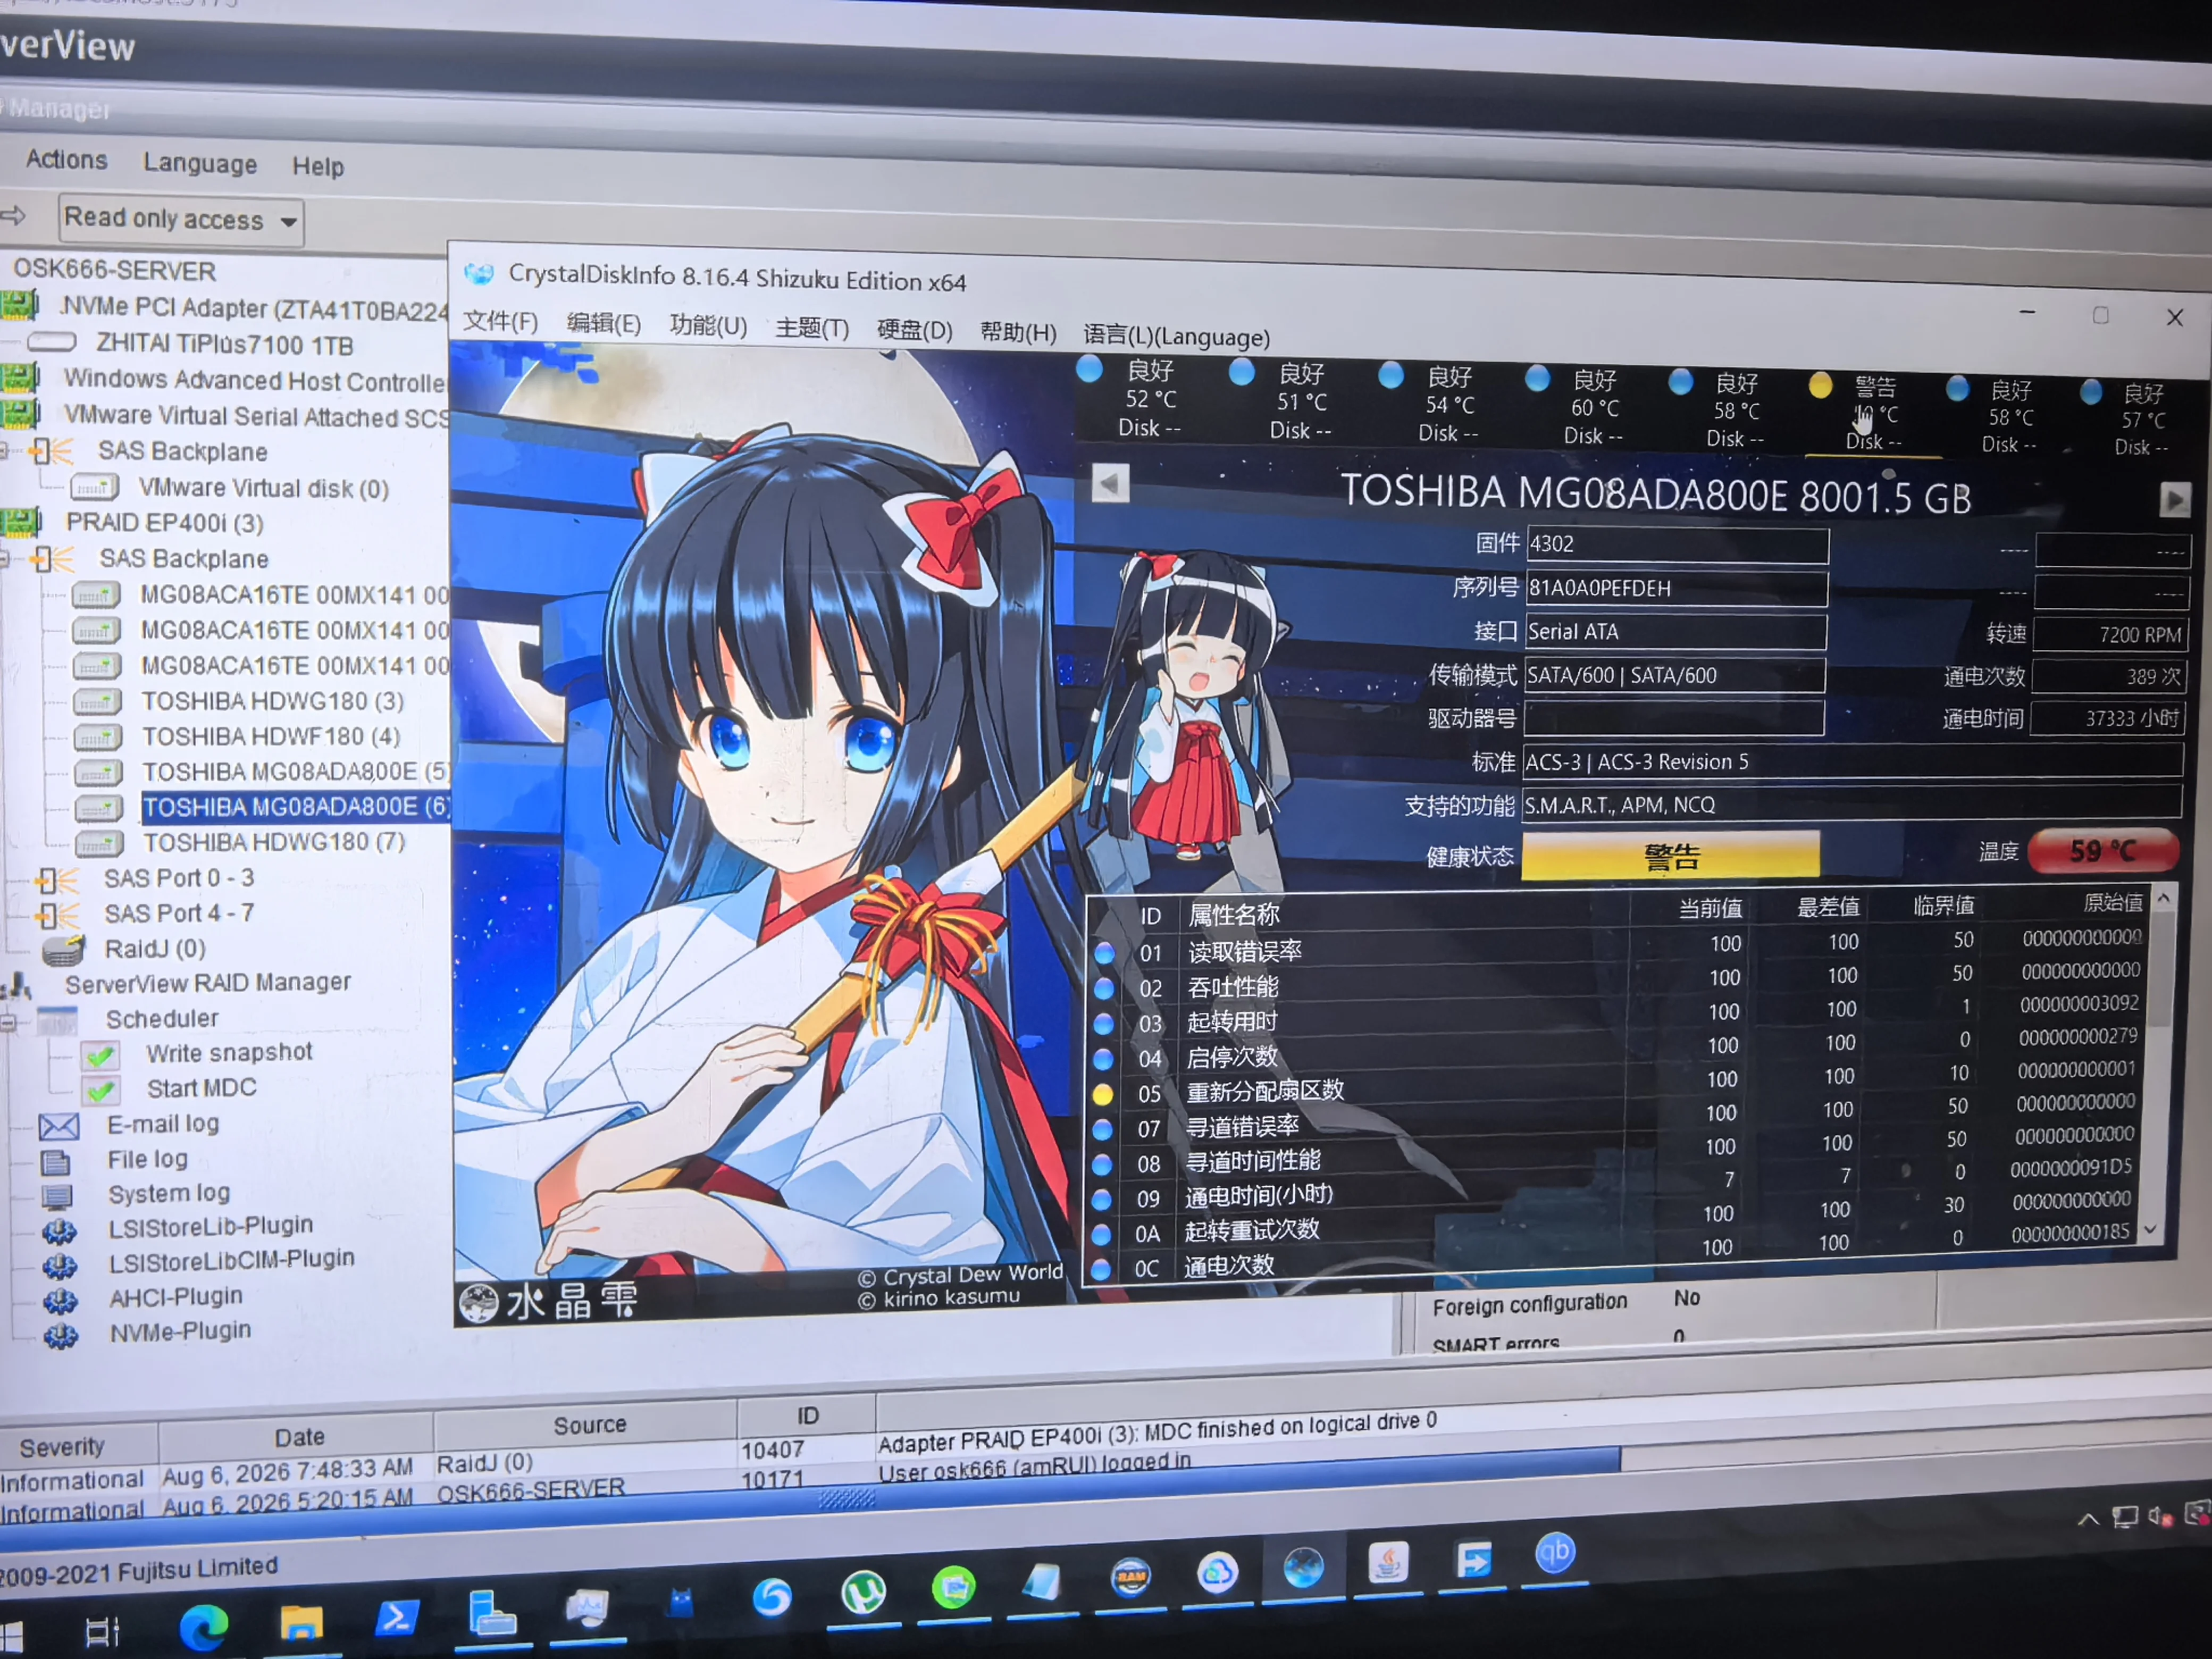Open Microsoft Edge from the taskbar
The image size is (2212, 1659).
pyautogui.click(x=203, y=1628)
